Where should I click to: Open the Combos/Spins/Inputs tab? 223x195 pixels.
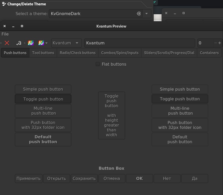120,53
